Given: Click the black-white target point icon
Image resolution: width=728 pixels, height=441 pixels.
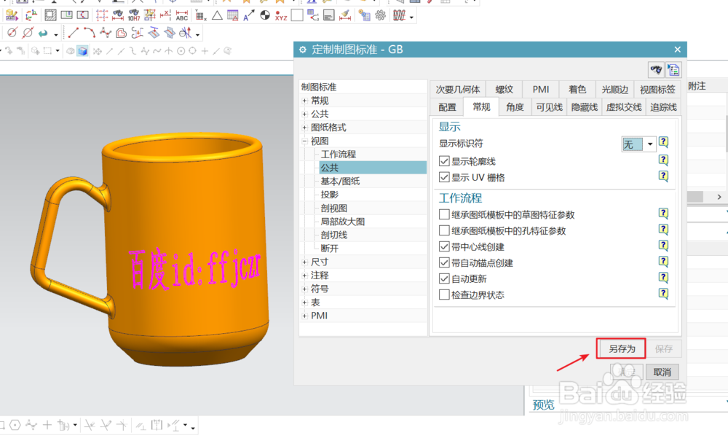Looking at the screenshot, I should [265, 15].
